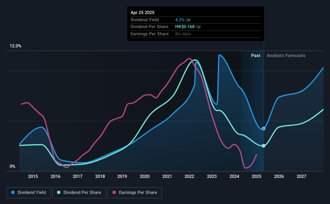
Task: Toggle the Earnings Per Share legend button
Action: pos(135,193)
